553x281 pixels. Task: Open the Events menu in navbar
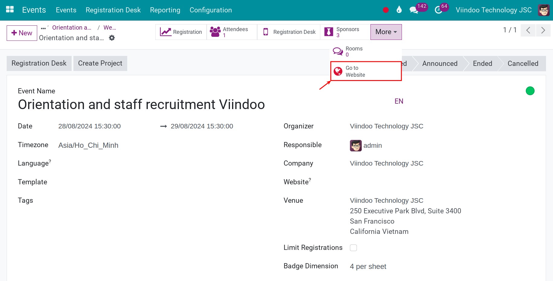pyautogui.click(x=66, y=10)
